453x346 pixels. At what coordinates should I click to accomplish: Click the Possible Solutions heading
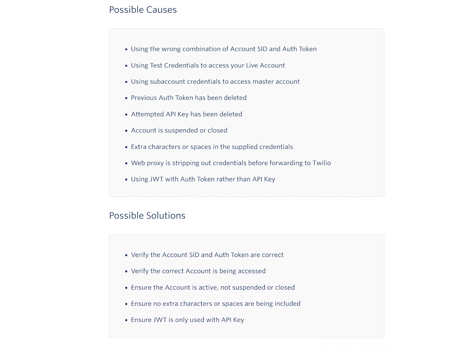click(x=147, y=216)
